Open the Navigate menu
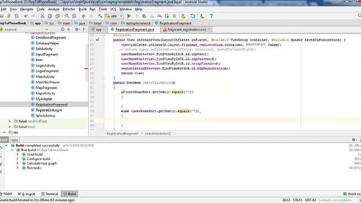Screen dimensions: 361x203 (x=27, y=9)
